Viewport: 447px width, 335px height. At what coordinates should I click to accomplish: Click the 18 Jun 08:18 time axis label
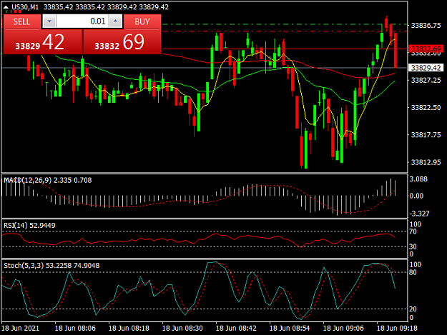(x=129, y=328)
